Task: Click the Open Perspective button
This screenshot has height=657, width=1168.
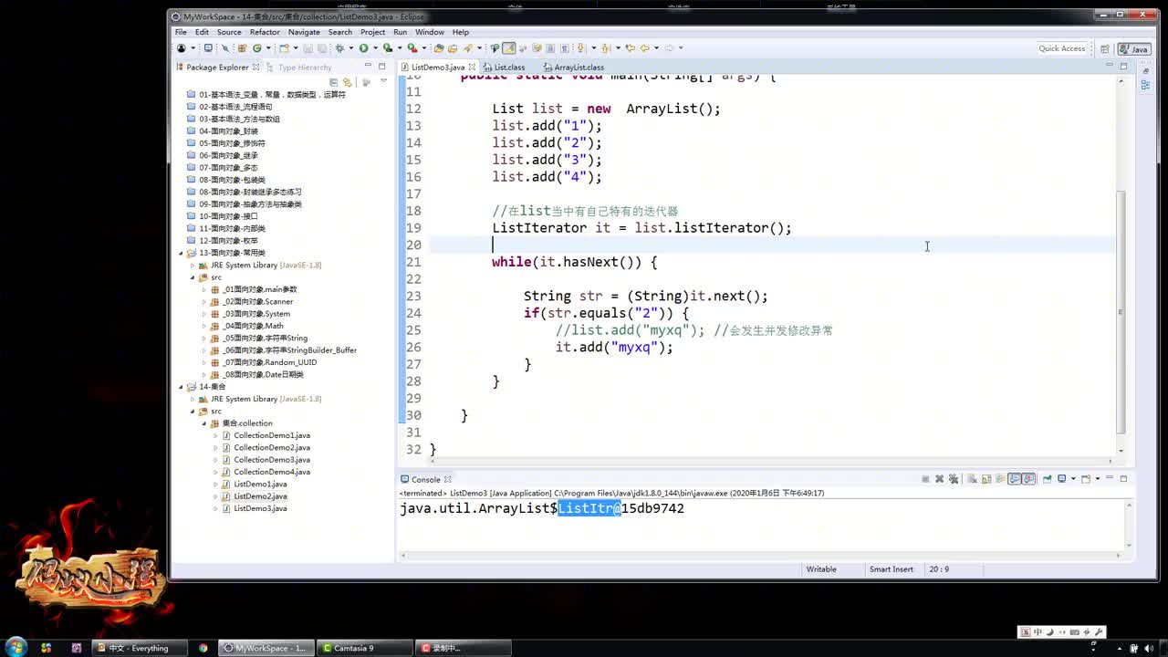Action: click(1105, 49)
